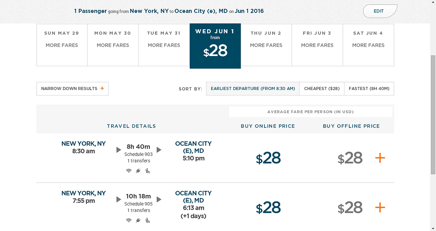The image size is (436, 231).
Task: Click the Wi-Fi icon for Schedule 903
Action: pyautogui.click(x=129, y=171)
